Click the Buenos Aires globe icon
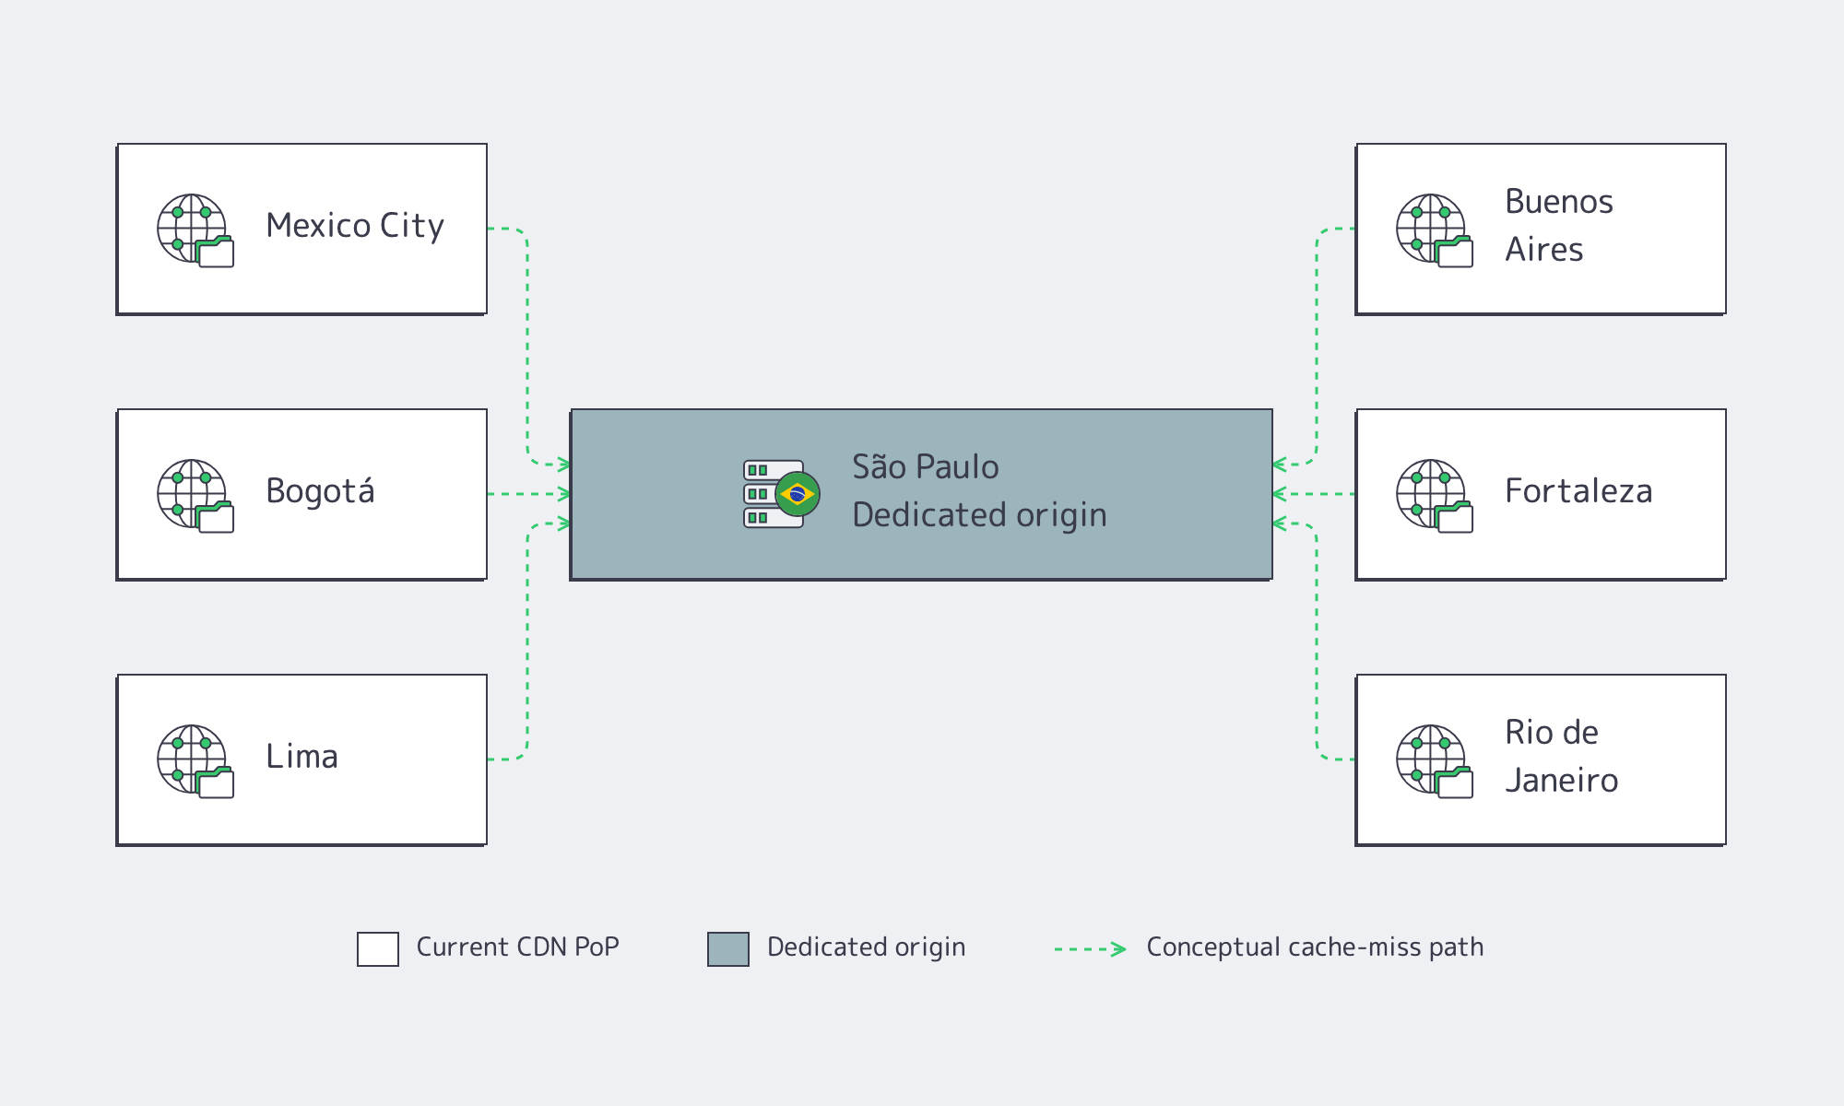The width and height of the screenshot is (1844, 1106). pos(1435,230)
